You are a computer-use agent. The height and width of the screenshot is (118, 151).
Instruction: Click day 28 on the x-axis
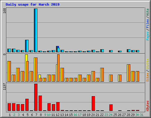click(128, 115)
